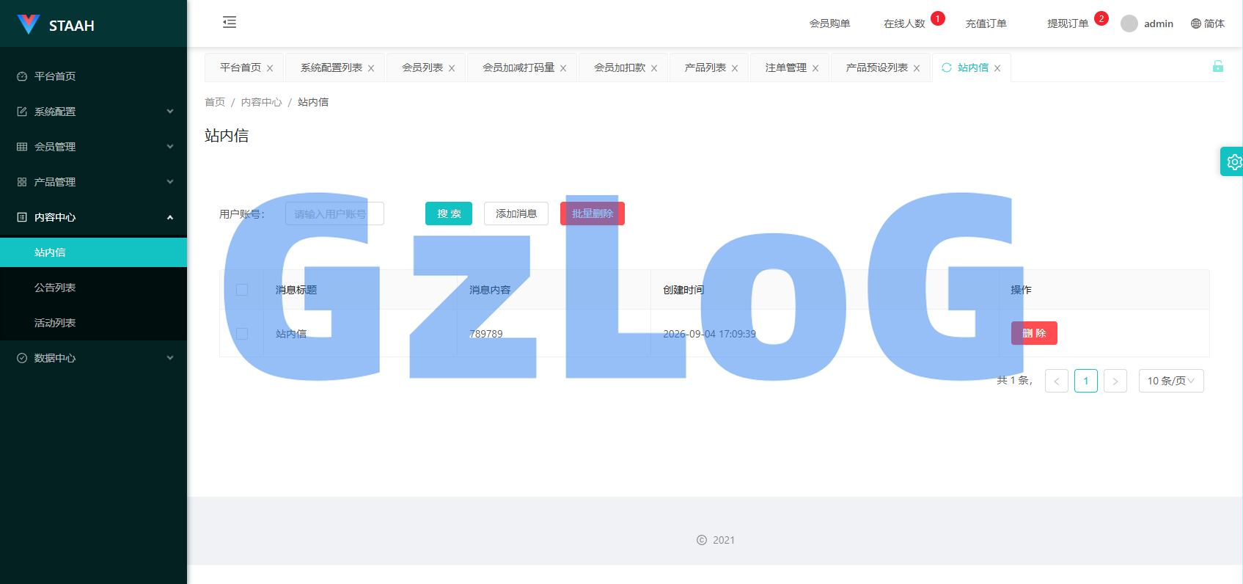Click the green lock icon
Image resolution: width=1243 pixels, height=584 pixels.
click(1218, 66)
